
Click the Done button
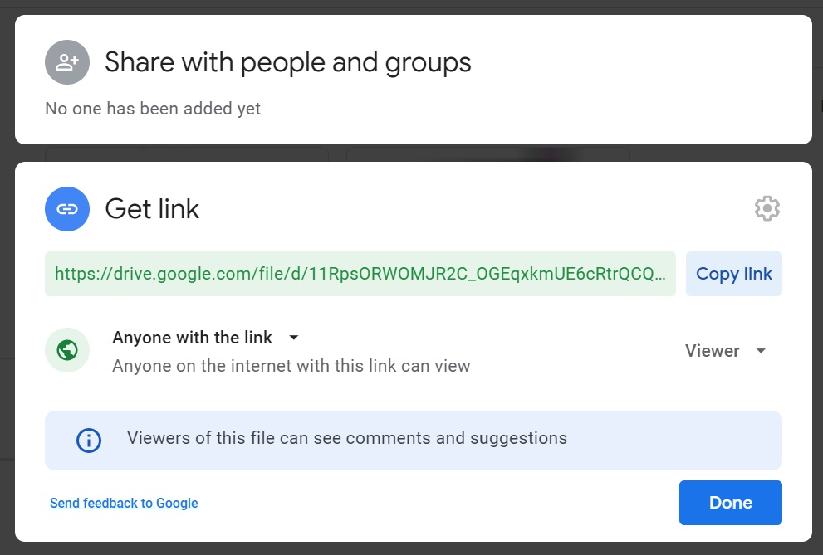pyautogui.click(x=730, y=502)
